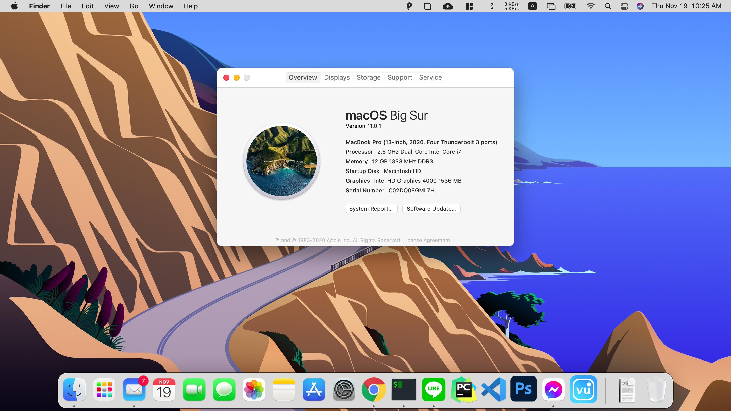Screen dimensions: 731x411
Task: Open the Window menu
Action: click(161, 6)
